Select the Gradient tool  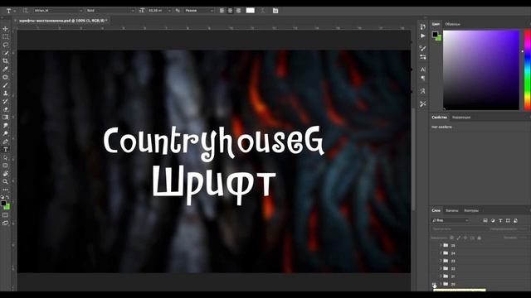tap(6, 118)
